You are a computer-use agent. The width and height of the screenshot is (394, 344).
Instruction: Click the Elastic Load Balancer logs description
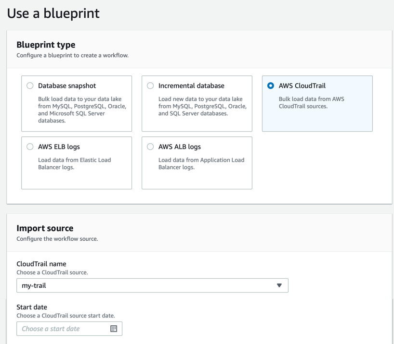pos(74,163)
